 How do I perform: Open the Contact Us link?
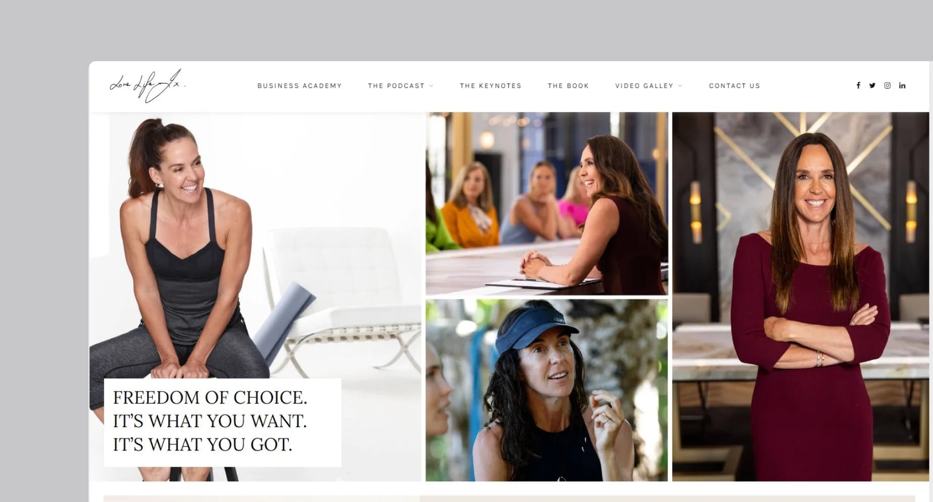click(x=734, y=86)
